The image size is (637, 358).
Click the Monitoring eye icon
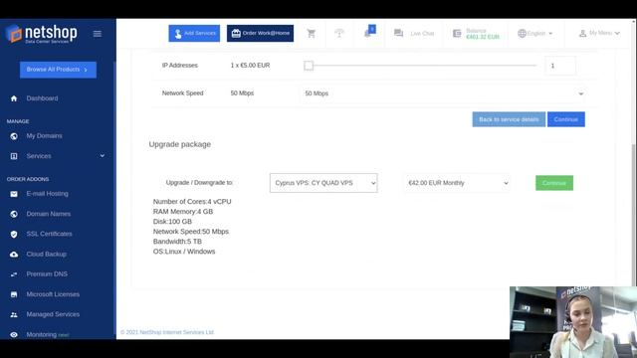14,335
